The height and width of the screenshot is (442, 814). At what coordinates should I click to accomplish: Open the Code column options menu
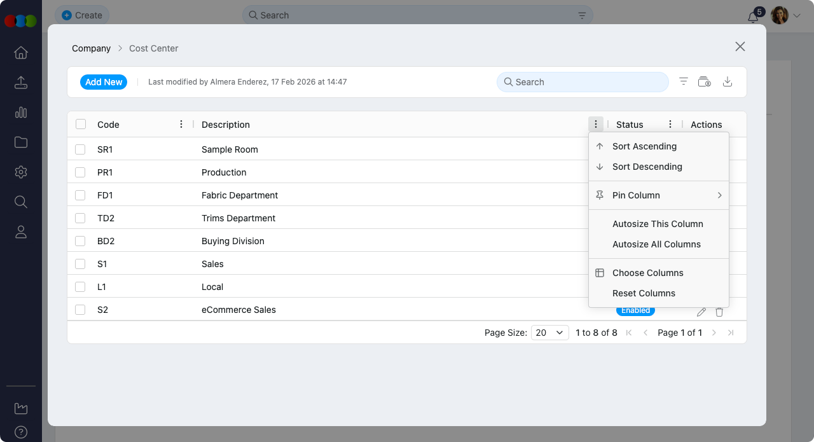(181, 124)
